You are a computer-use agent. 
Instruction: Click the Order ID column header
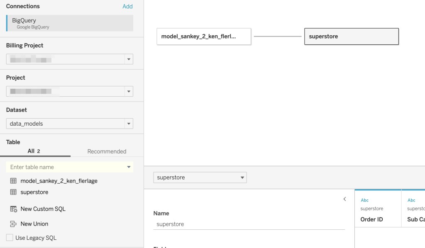click(371, 219)
